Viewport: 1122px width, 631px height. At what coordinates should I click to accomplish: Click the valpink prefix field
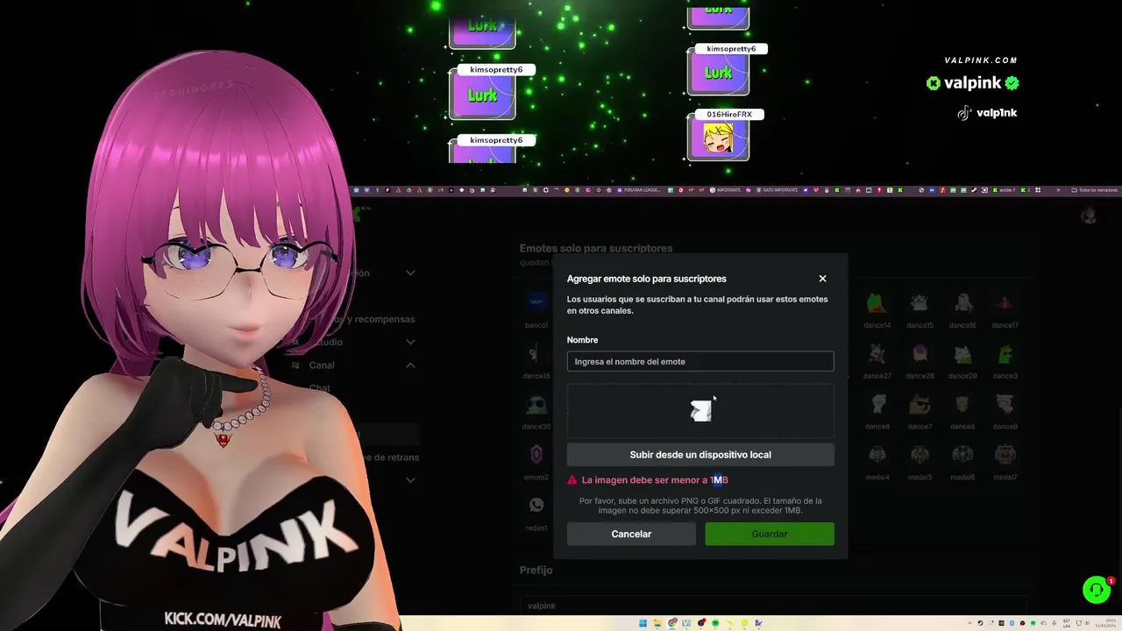[771, 606]
